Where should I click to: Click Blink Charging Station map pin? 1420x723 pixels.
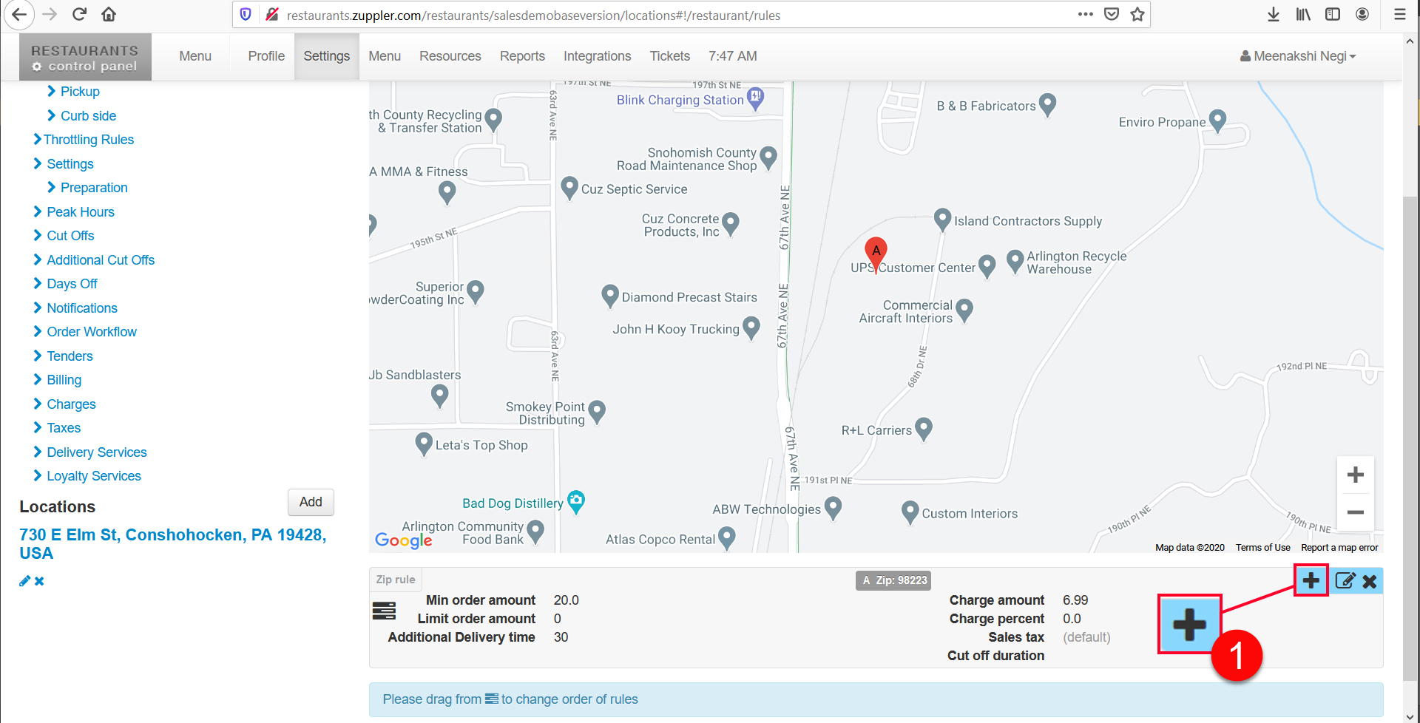(x=755, y=98)
